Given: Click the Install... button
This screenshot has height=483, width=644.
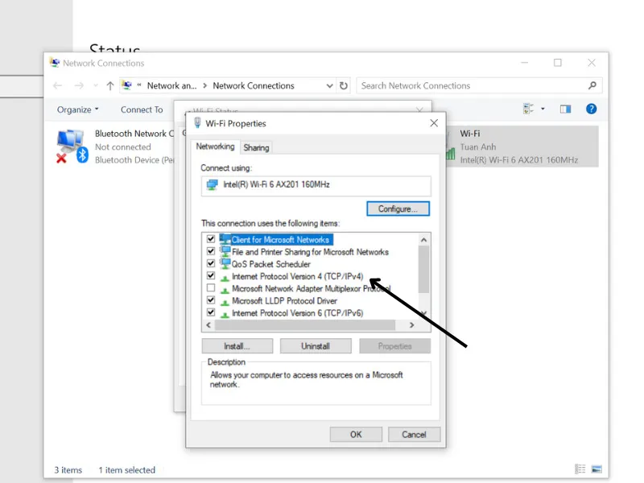Looking at the screenshot, I should [237, 346].
